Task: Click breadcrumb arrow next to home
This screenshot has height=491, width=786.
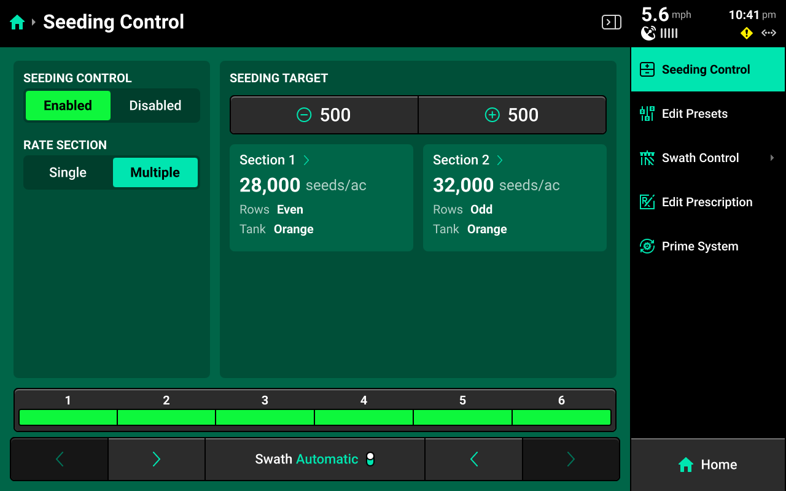Action: 33,23
